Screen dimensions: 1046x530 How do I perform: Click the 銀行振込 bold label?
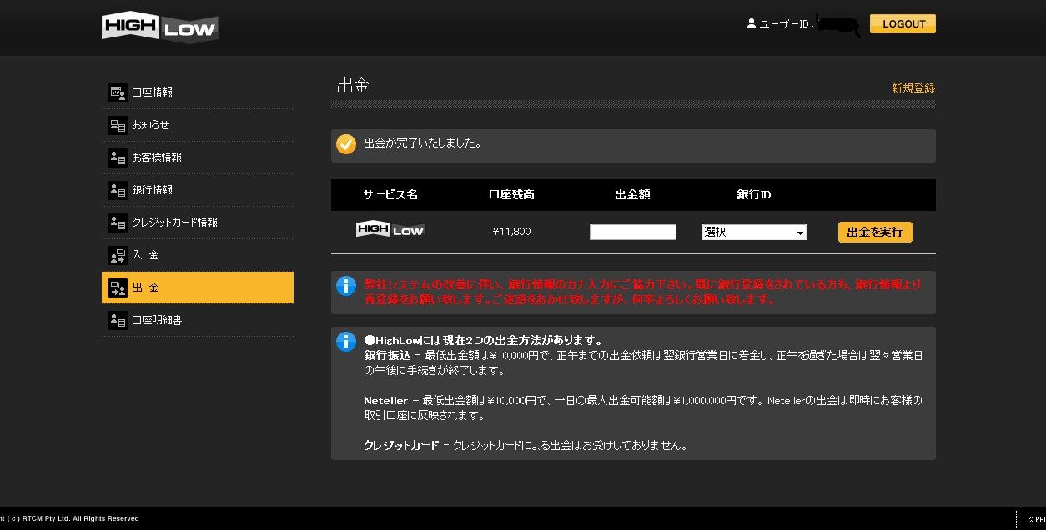[x=387, y=356]
